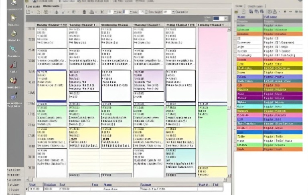The height and width of the screenshot is (195, 308).
Task: Select the Saturday column header
Action: point(213,25)
